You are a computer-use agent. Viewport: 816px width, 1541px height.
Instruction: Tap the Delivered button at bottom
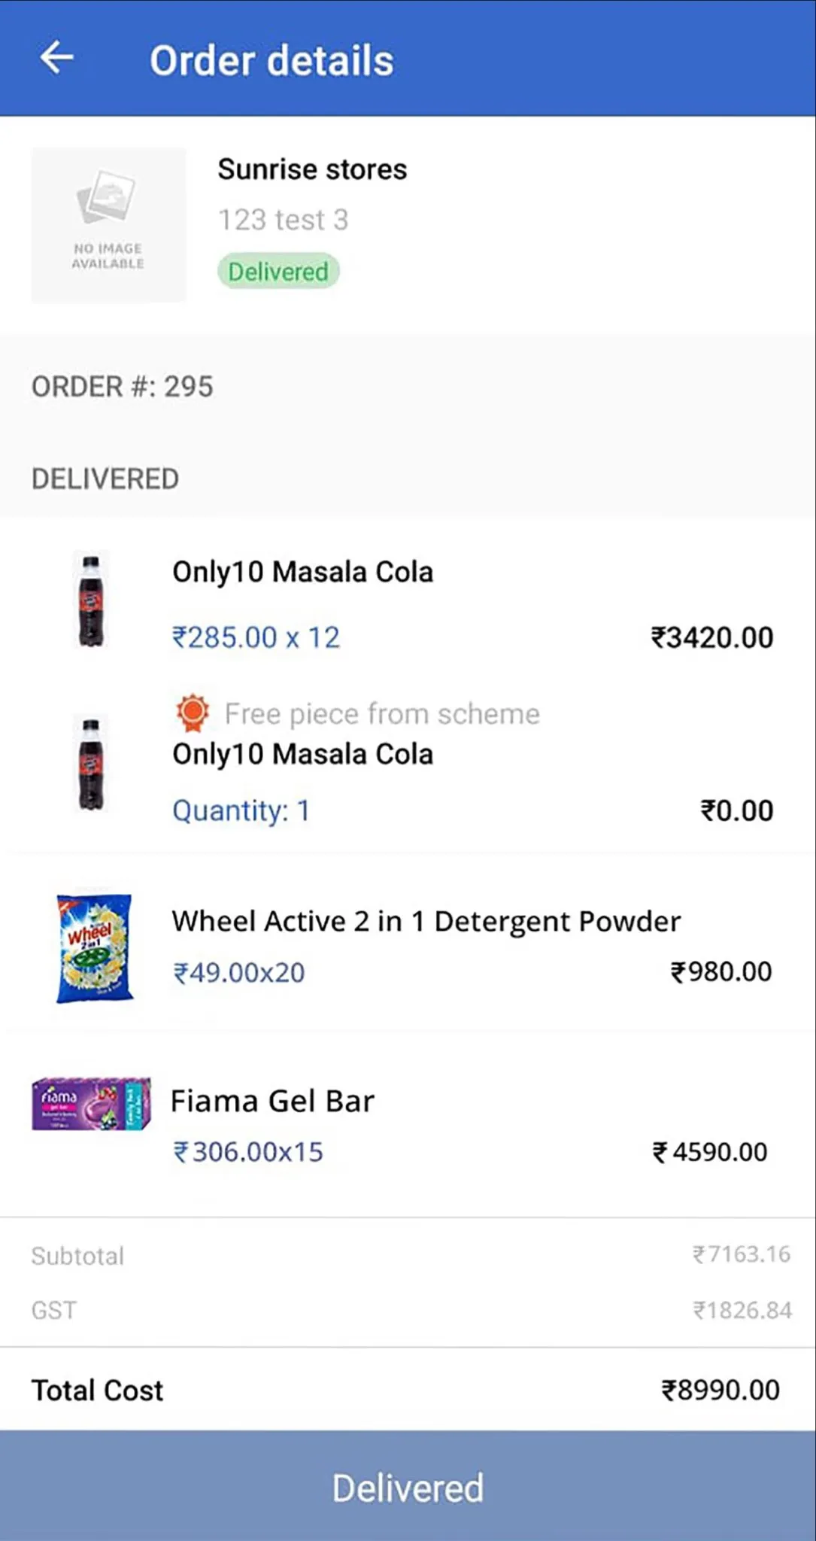click(408, 1486)
